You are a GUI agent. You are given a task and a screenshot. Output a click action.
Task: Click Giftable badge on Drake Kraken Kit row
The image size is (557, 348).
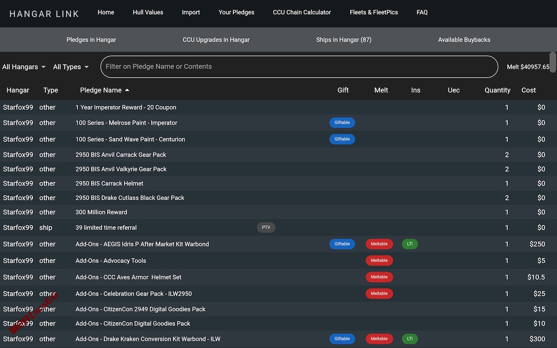point(342,339)
